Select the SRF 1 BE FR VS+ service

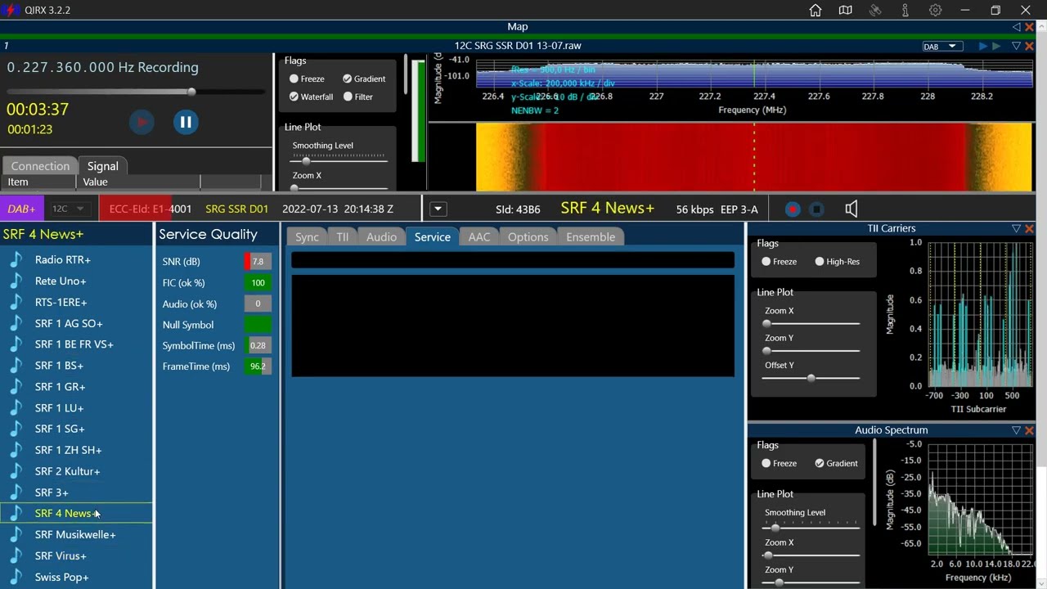click(x=76, y=344)
